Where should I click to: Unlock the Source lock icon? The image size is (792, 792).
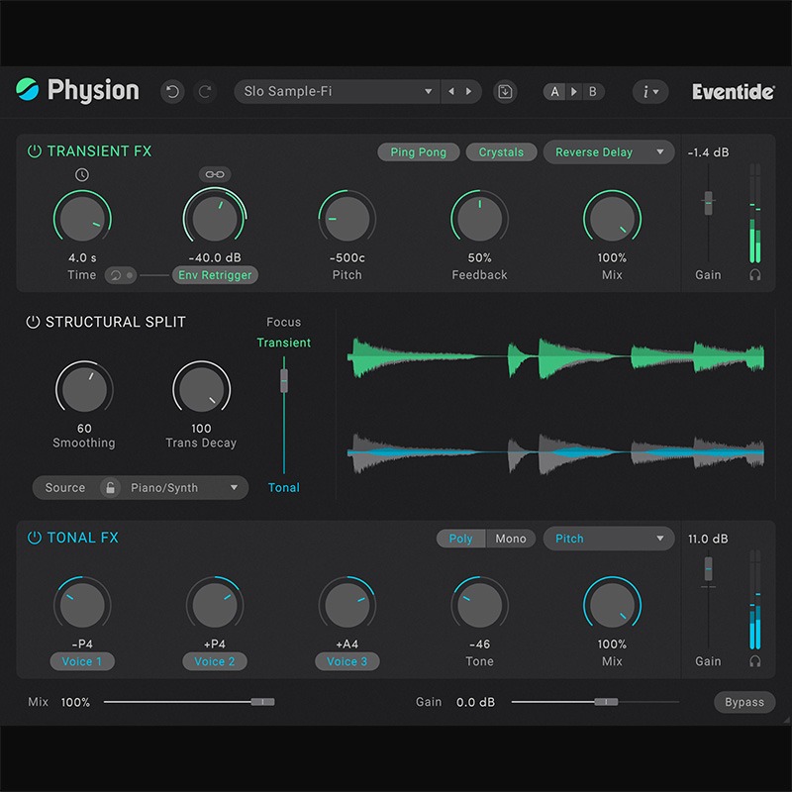point(110,487)
